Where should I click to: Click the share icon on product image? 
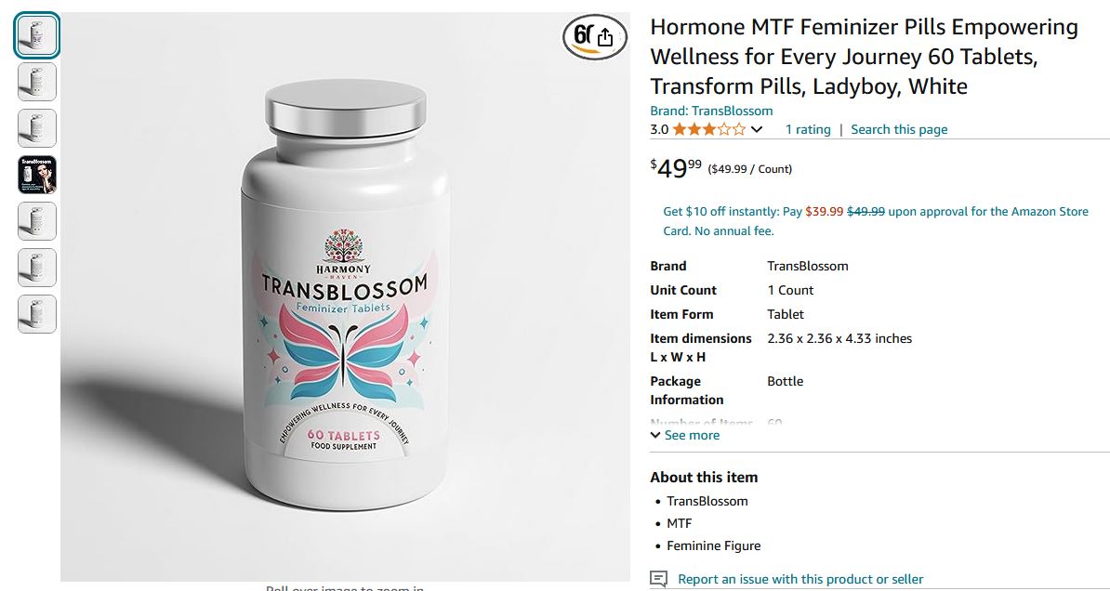point(604,37)
